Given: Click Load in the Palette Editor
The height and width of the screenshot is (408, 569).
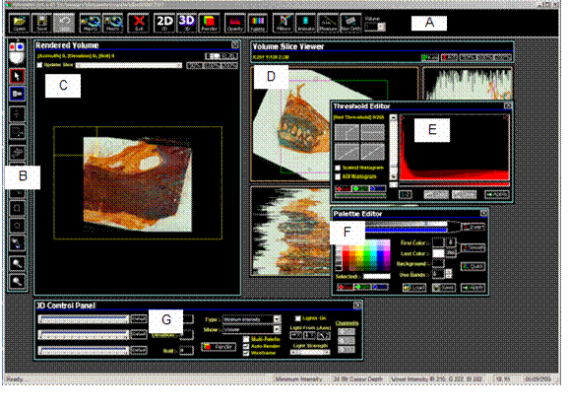Looking at the screenshot, I should tap(414, 288).
